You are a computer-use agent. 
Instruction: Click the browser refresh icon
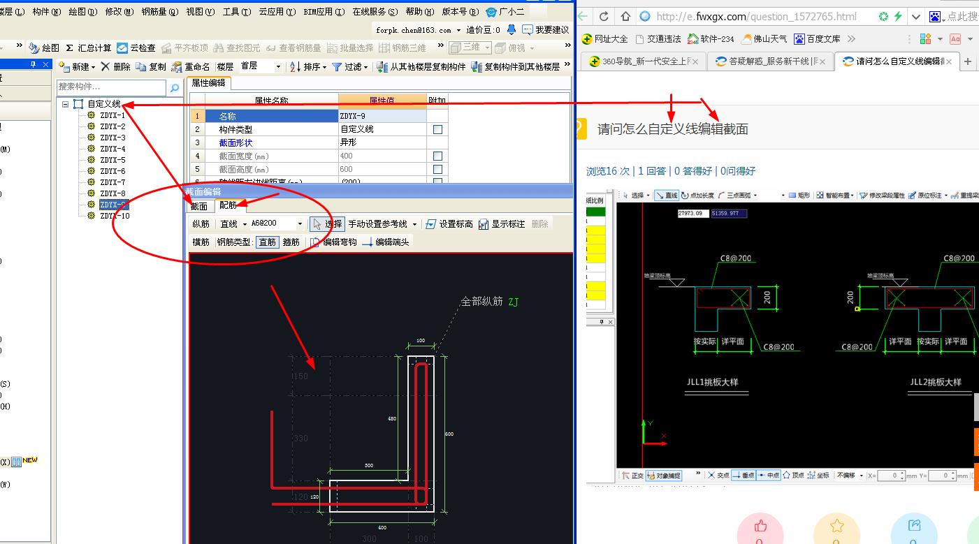[604, 16]
